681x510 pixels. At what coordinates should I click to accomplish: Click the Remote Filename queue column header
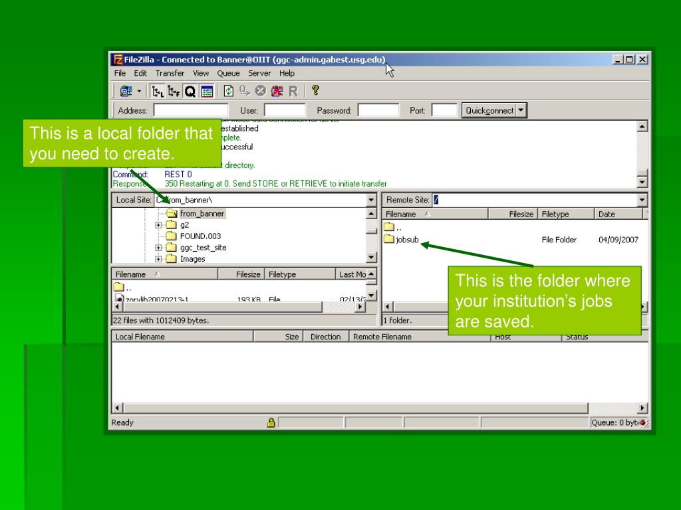pos(420,337)
